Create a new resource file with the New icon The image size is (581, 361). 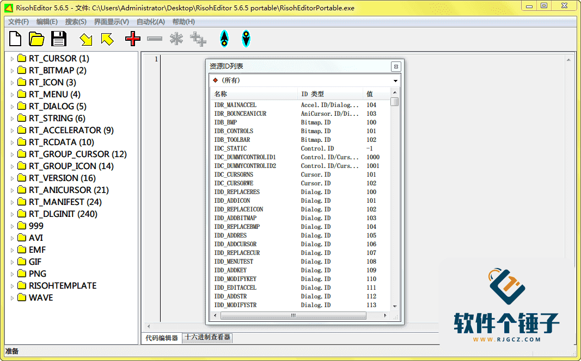point(15,39)
